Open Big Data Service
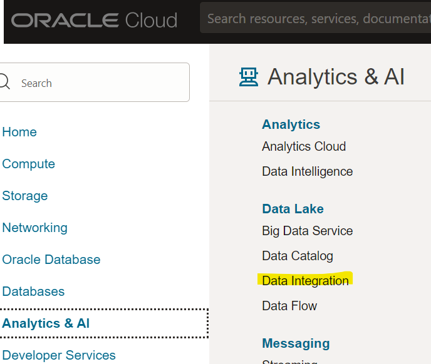431x364 pixels. click(307, 231)
